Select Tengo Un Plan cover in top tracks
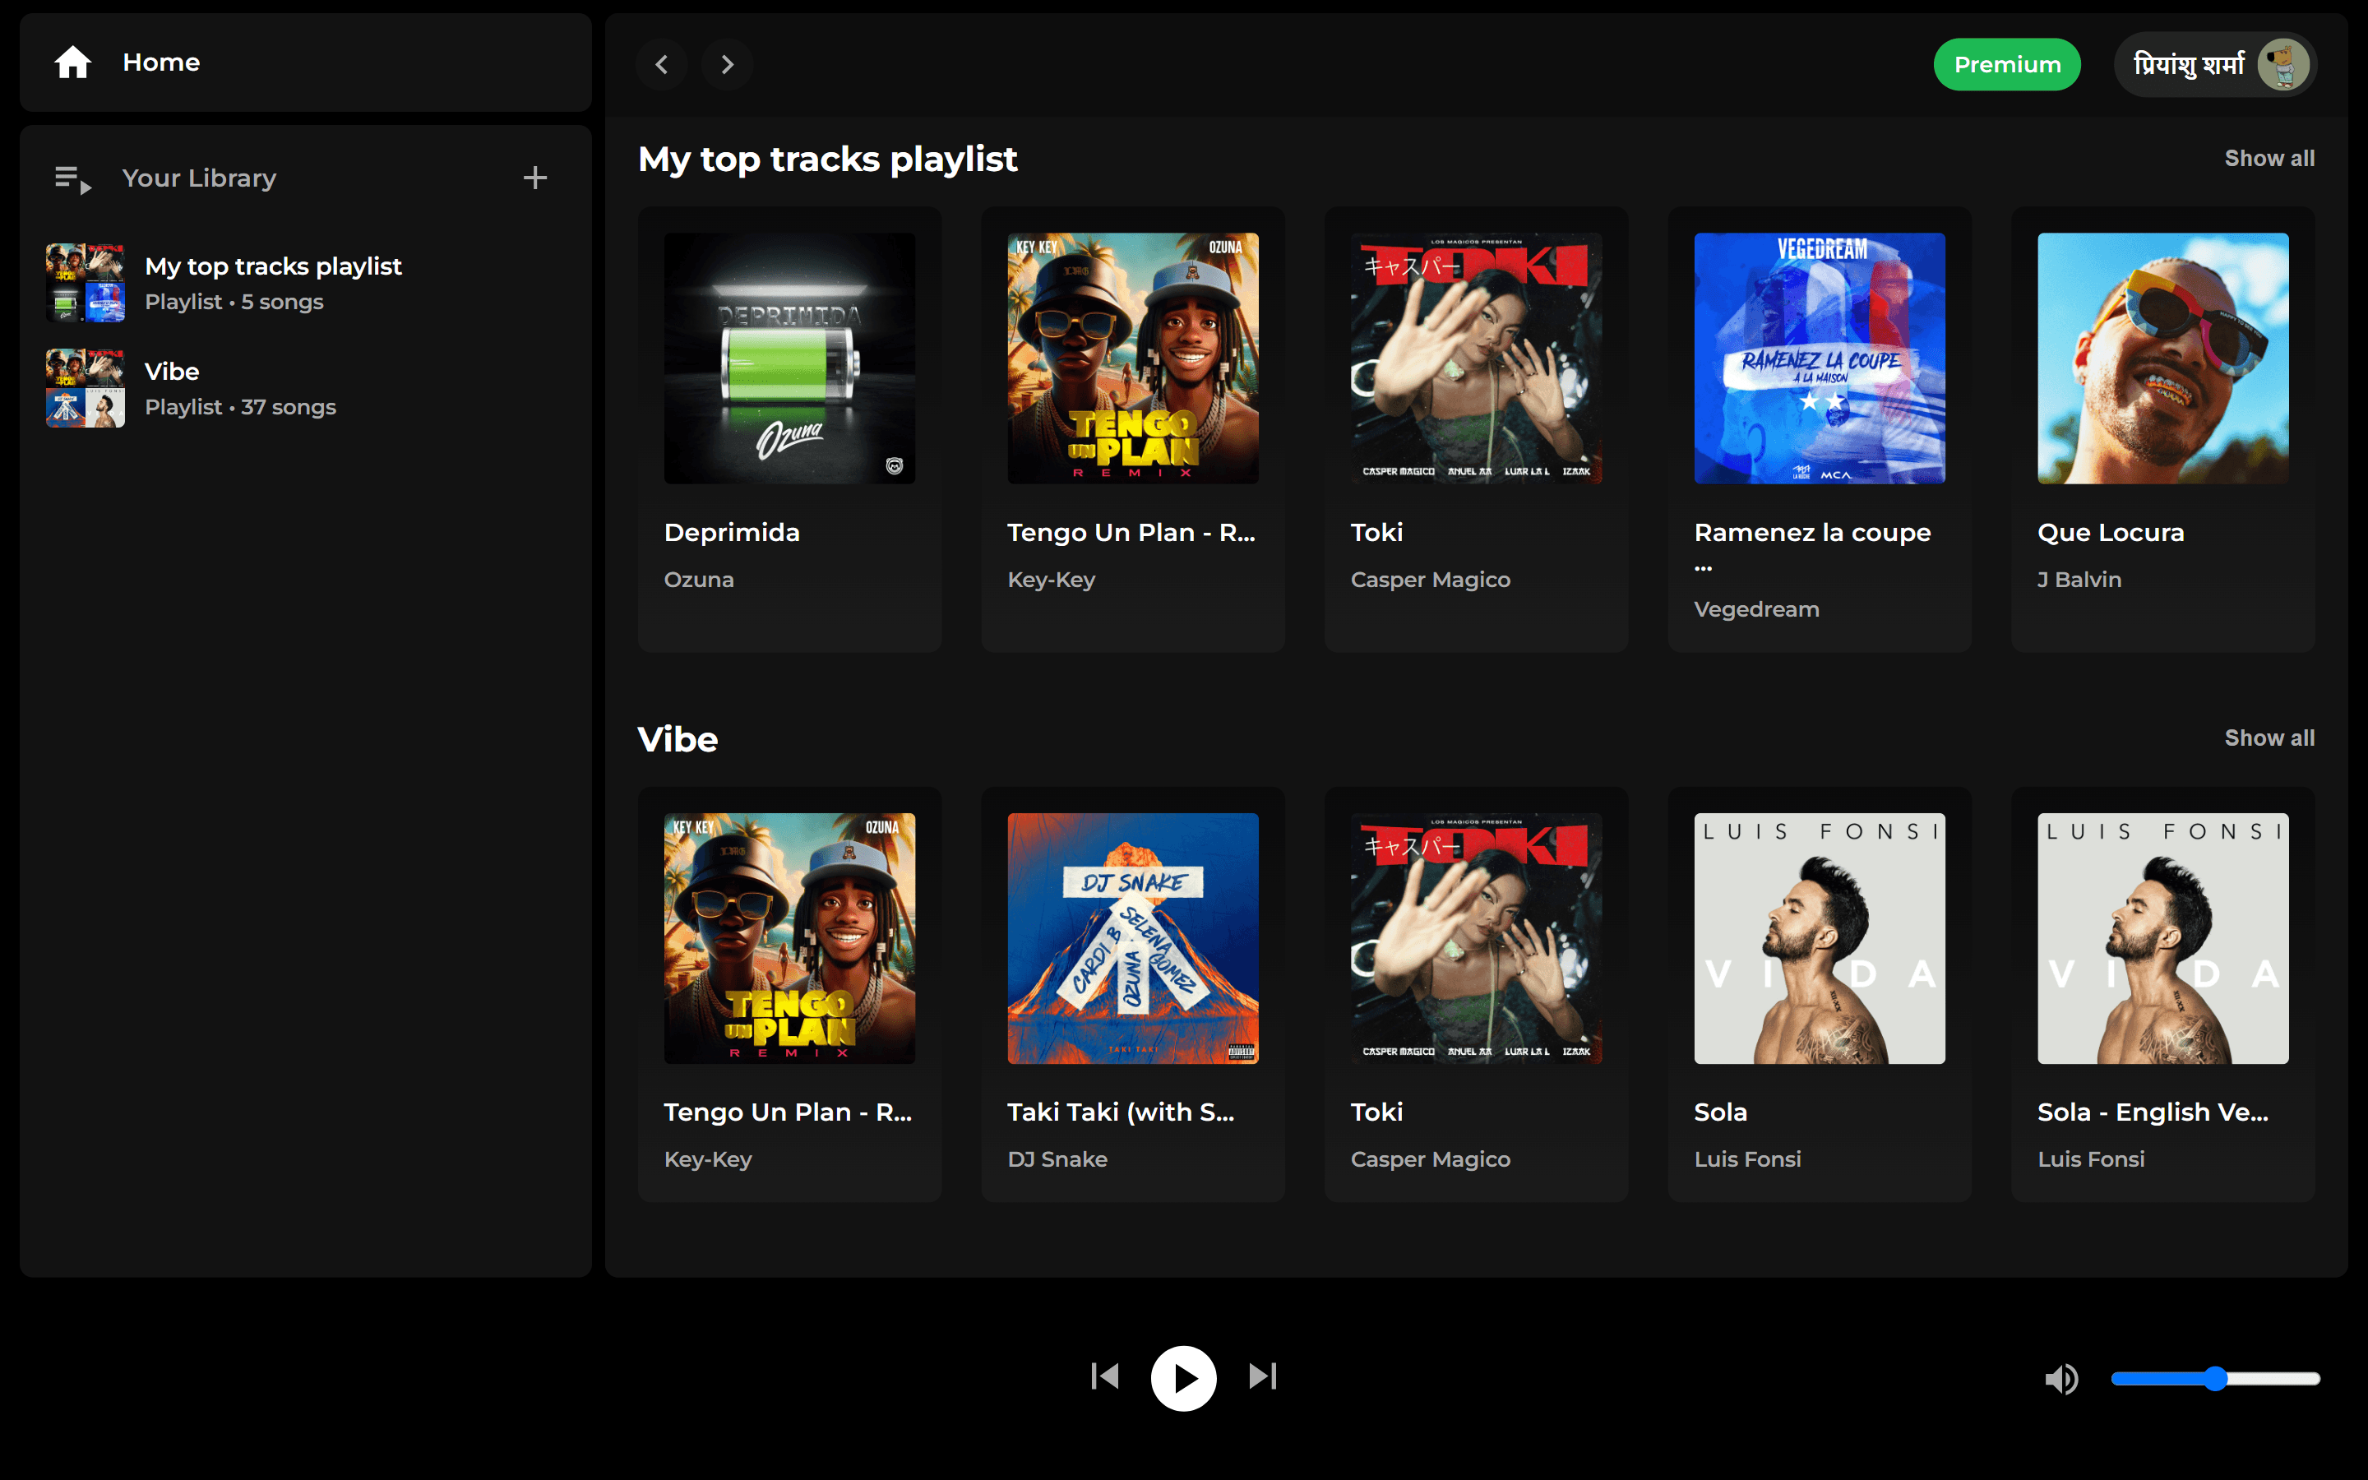 tap(1133, 358)
